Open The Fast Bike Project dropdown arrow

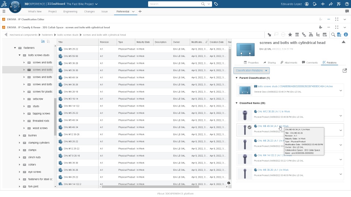click(97, 4)
